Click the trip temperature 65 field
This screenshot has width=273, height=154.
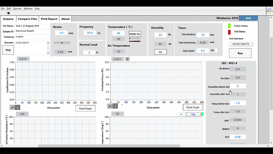click(181, 114)
